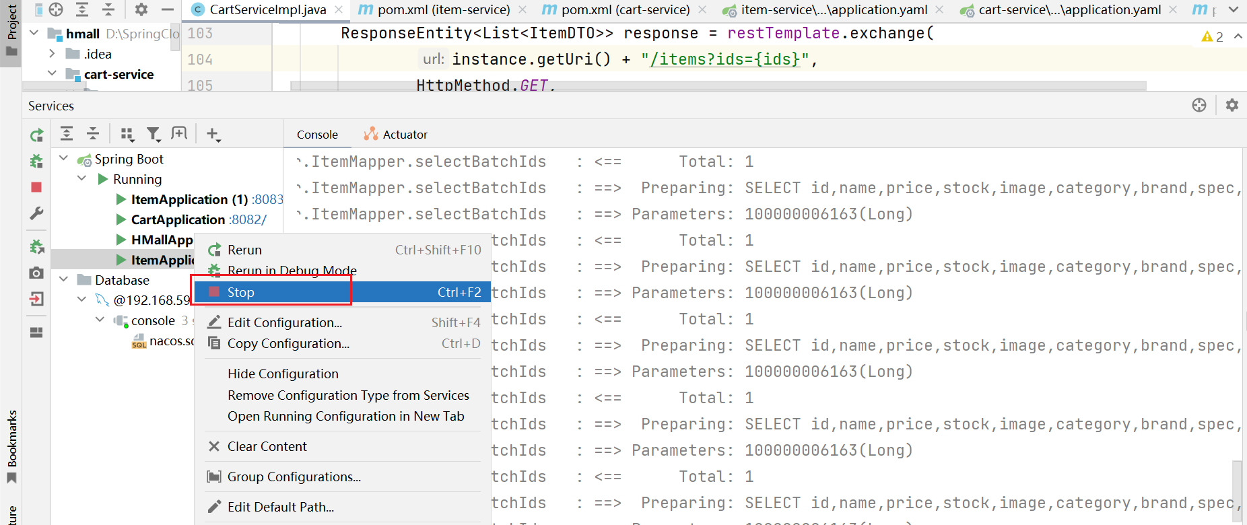The width and height of the screenshot is (1247, 525).
Task: Open the Services panel gear options
Action: 1232,105
